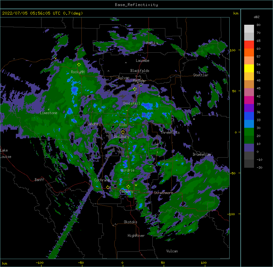Screen dimensions: 273x267
Task: Pick the red 65-60 dBZ legend swatch
Action: coord(249,45)
